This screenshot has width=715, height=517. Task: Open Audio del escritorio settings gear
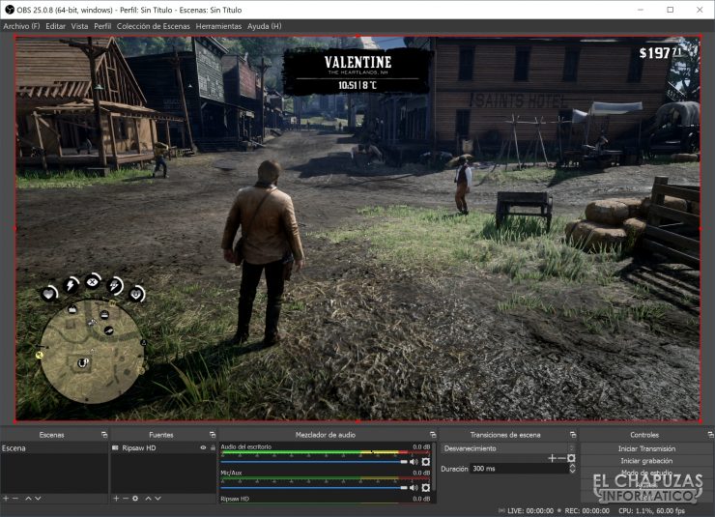click(426, 462)
